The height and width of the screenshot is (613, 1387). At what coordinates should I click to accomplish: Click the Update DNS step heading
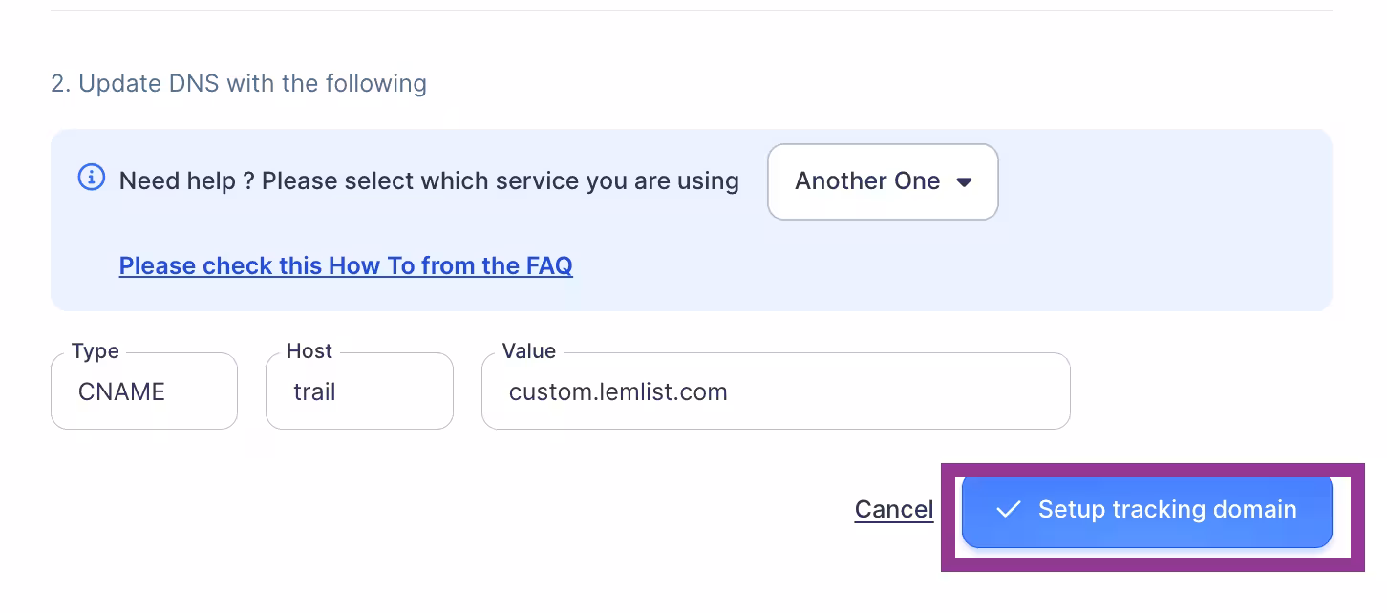pyautogui.click(x=239, y=84)
